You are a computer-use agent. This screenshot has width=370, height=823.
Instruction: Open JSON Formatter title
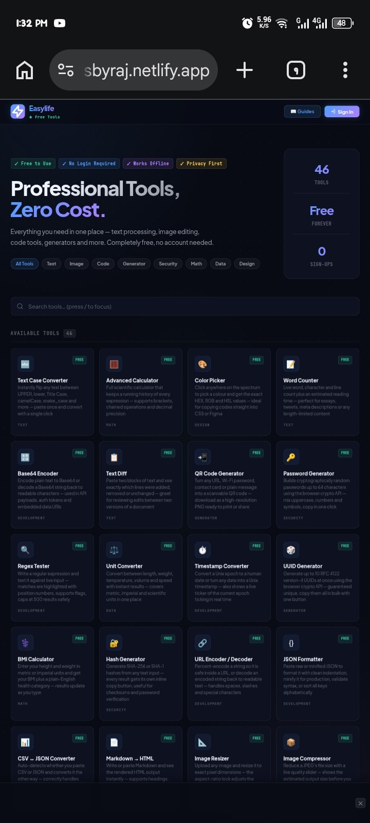(x=303, y=659)
